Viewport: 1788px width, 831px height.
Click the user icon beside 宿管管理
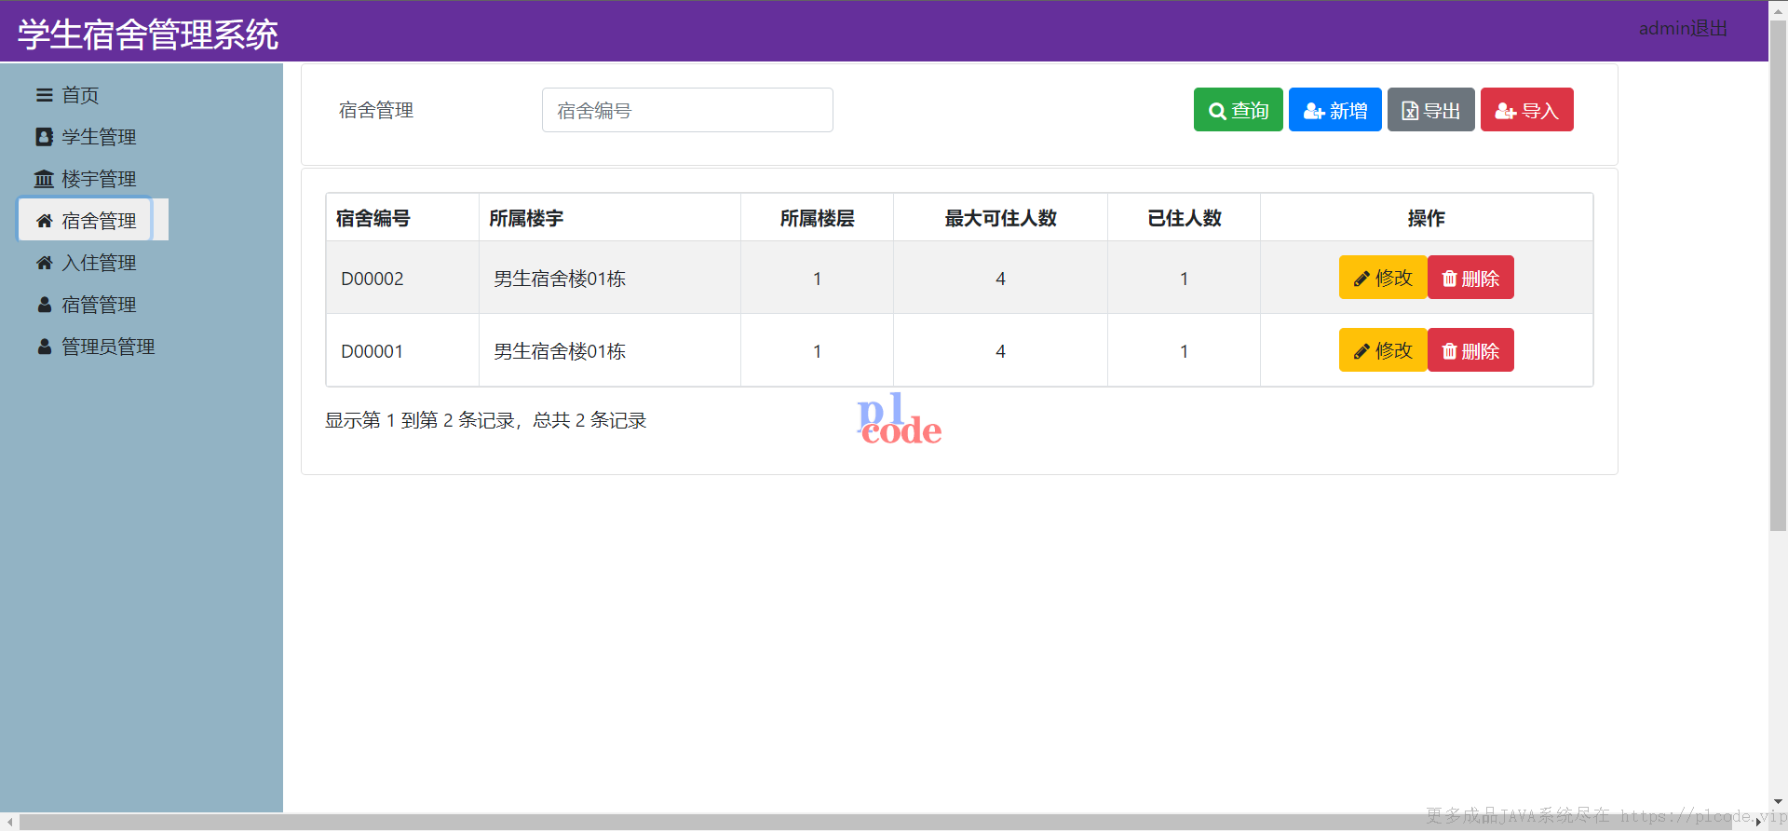(44, 305)
